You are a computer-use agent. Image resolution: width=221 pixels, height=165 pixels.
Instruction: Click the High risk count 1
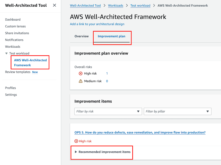pos(107,73)
